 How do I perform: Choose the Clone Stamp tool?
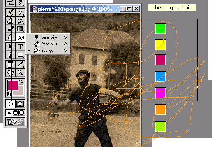pos(11,21)
